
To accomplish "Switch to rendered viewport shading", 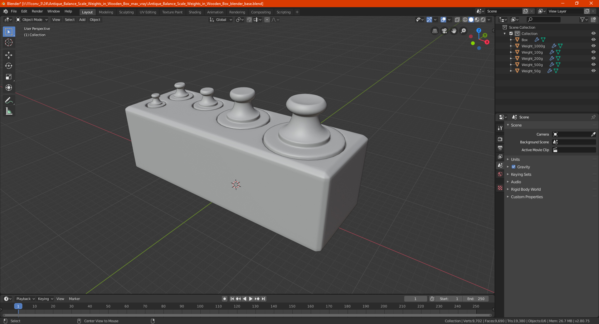I will pyautogui.click(x=483, y=20).
